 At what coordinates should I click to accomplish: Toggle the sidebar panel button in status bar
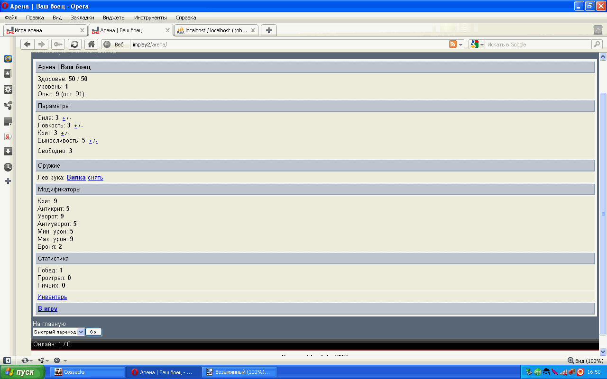(7, 361)
